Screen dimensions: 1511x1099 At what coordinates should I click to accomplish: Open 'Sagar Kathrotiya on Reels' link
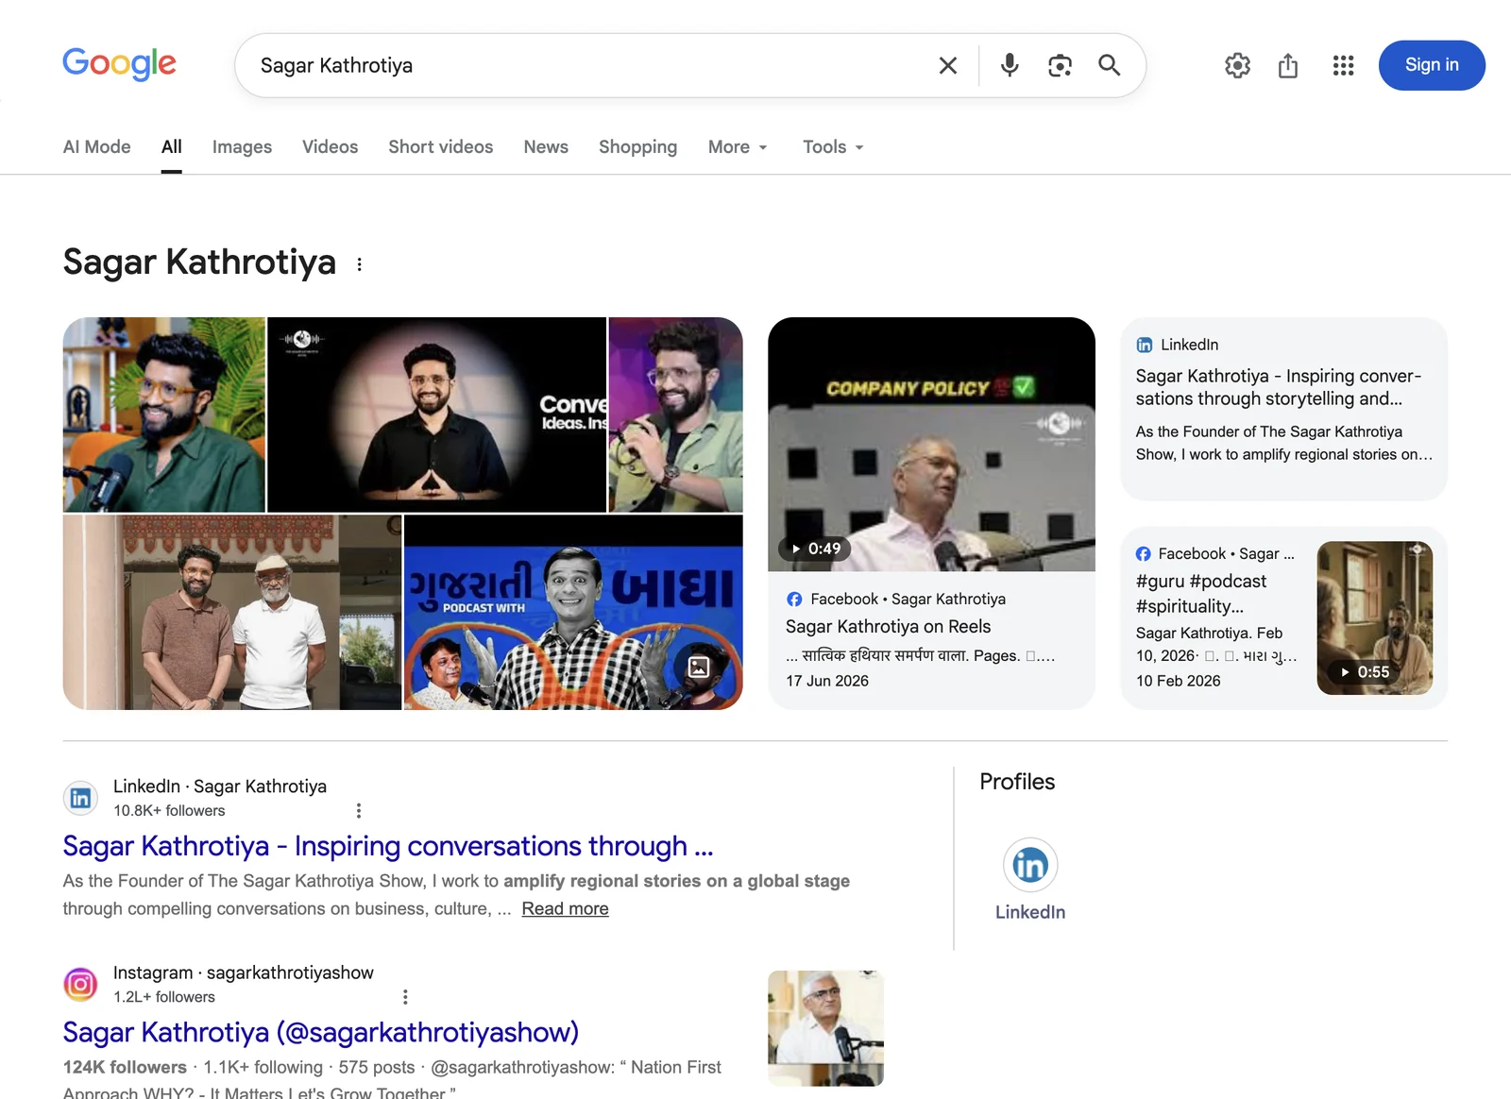point(888,626)
